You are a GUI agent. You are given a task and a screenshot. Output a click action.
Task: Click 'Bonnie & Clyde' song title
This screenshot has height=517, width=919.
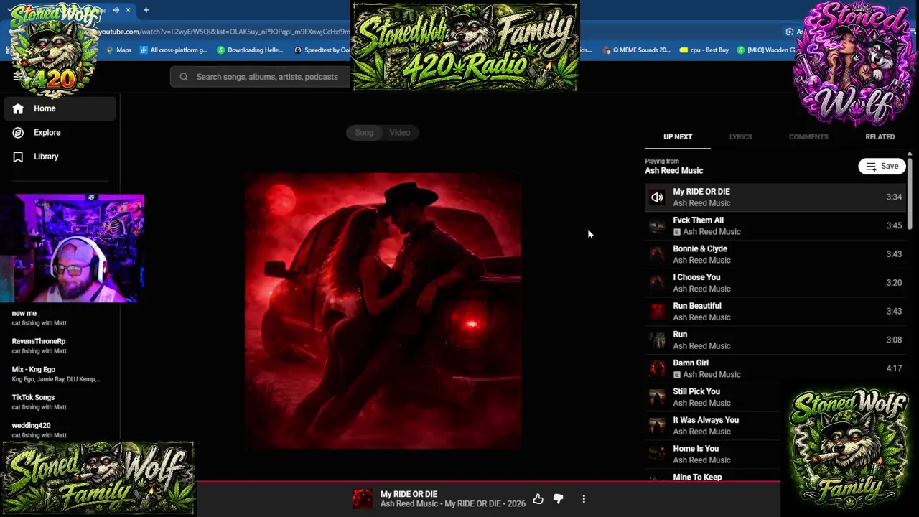click(700, 249)
